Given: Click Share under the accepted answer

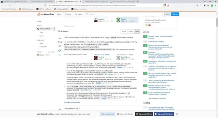Looking at the screenshot, I should (65, 55).
